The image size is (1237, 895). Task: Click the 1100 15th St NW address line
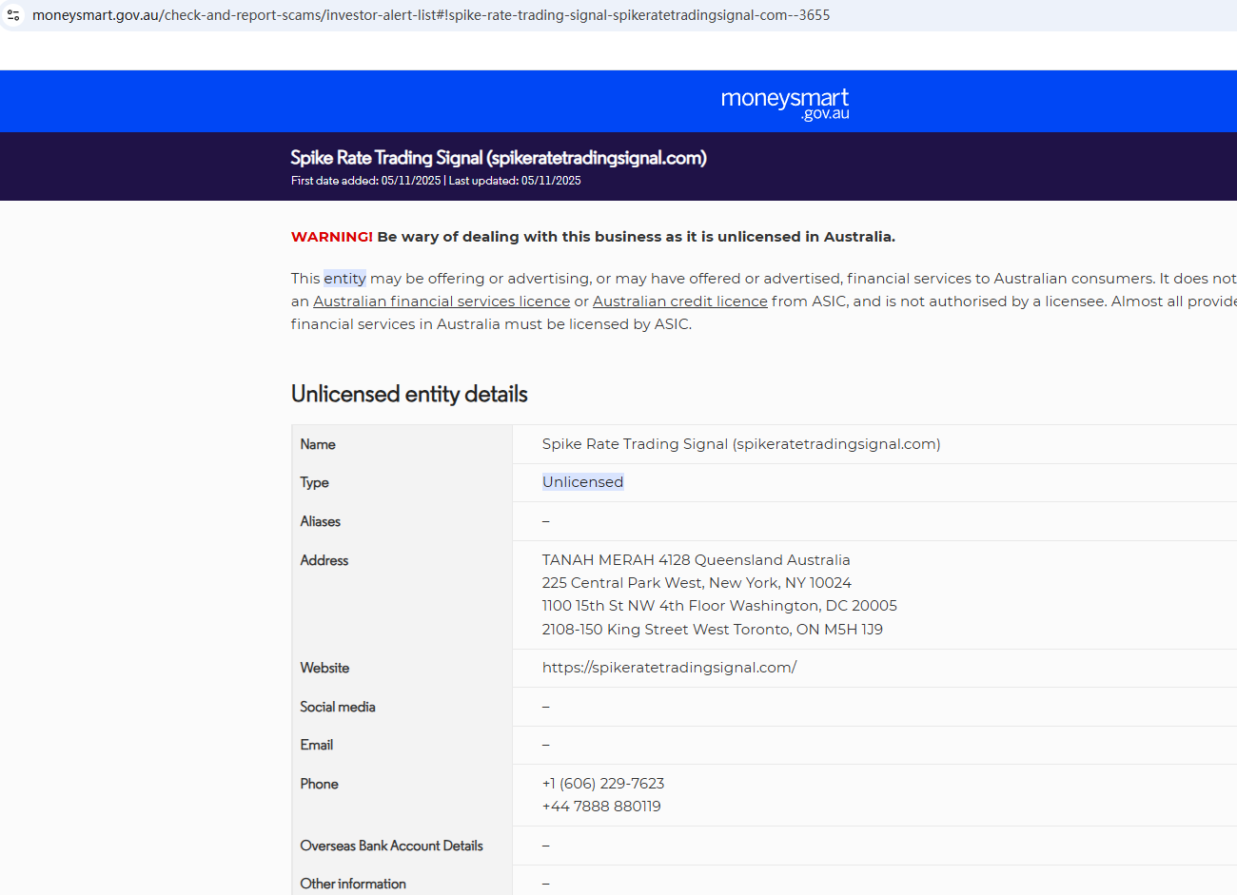[x=719, y=606]
